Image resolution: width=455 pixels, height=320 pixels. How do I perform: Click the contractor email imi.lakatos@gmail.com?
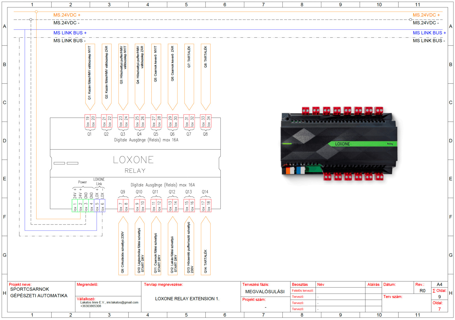click(x=122, y=302)
